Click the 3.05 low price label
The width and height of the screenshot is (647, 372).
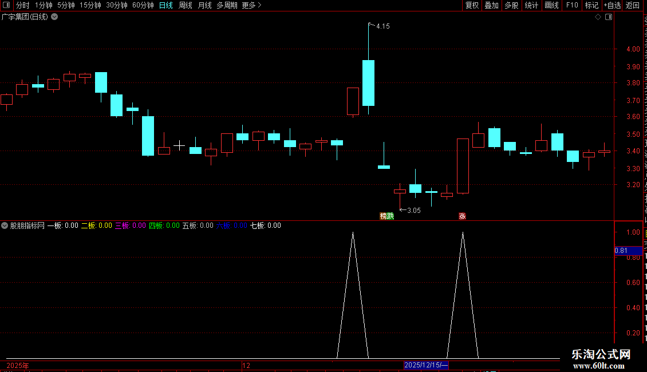[414, 211]
